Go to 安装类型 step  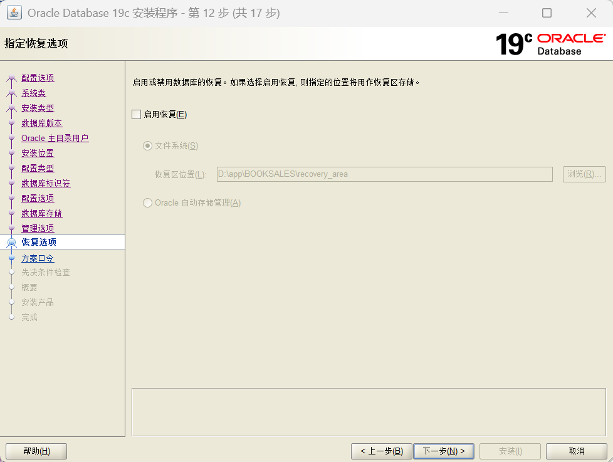(38, 108)
